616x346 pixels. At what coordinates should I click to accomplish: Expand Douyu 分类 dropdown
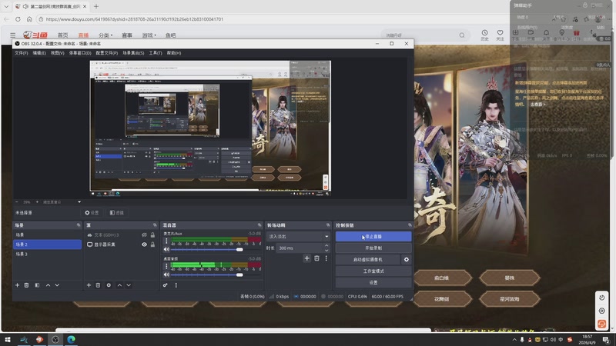point(105,35)
